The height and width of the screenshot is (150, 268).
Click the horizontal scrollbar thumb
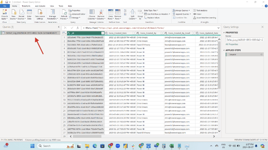pyautogui.click(x=87, y=136)
